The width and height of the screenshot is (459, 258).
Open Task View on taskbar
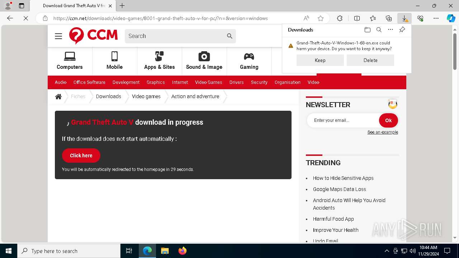pyautogui.click(x=129, y=251)
